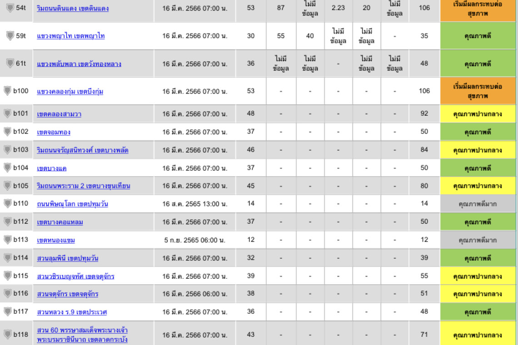Click the orange status cell for b100
518x345 pixels.
tap(478, 91)
